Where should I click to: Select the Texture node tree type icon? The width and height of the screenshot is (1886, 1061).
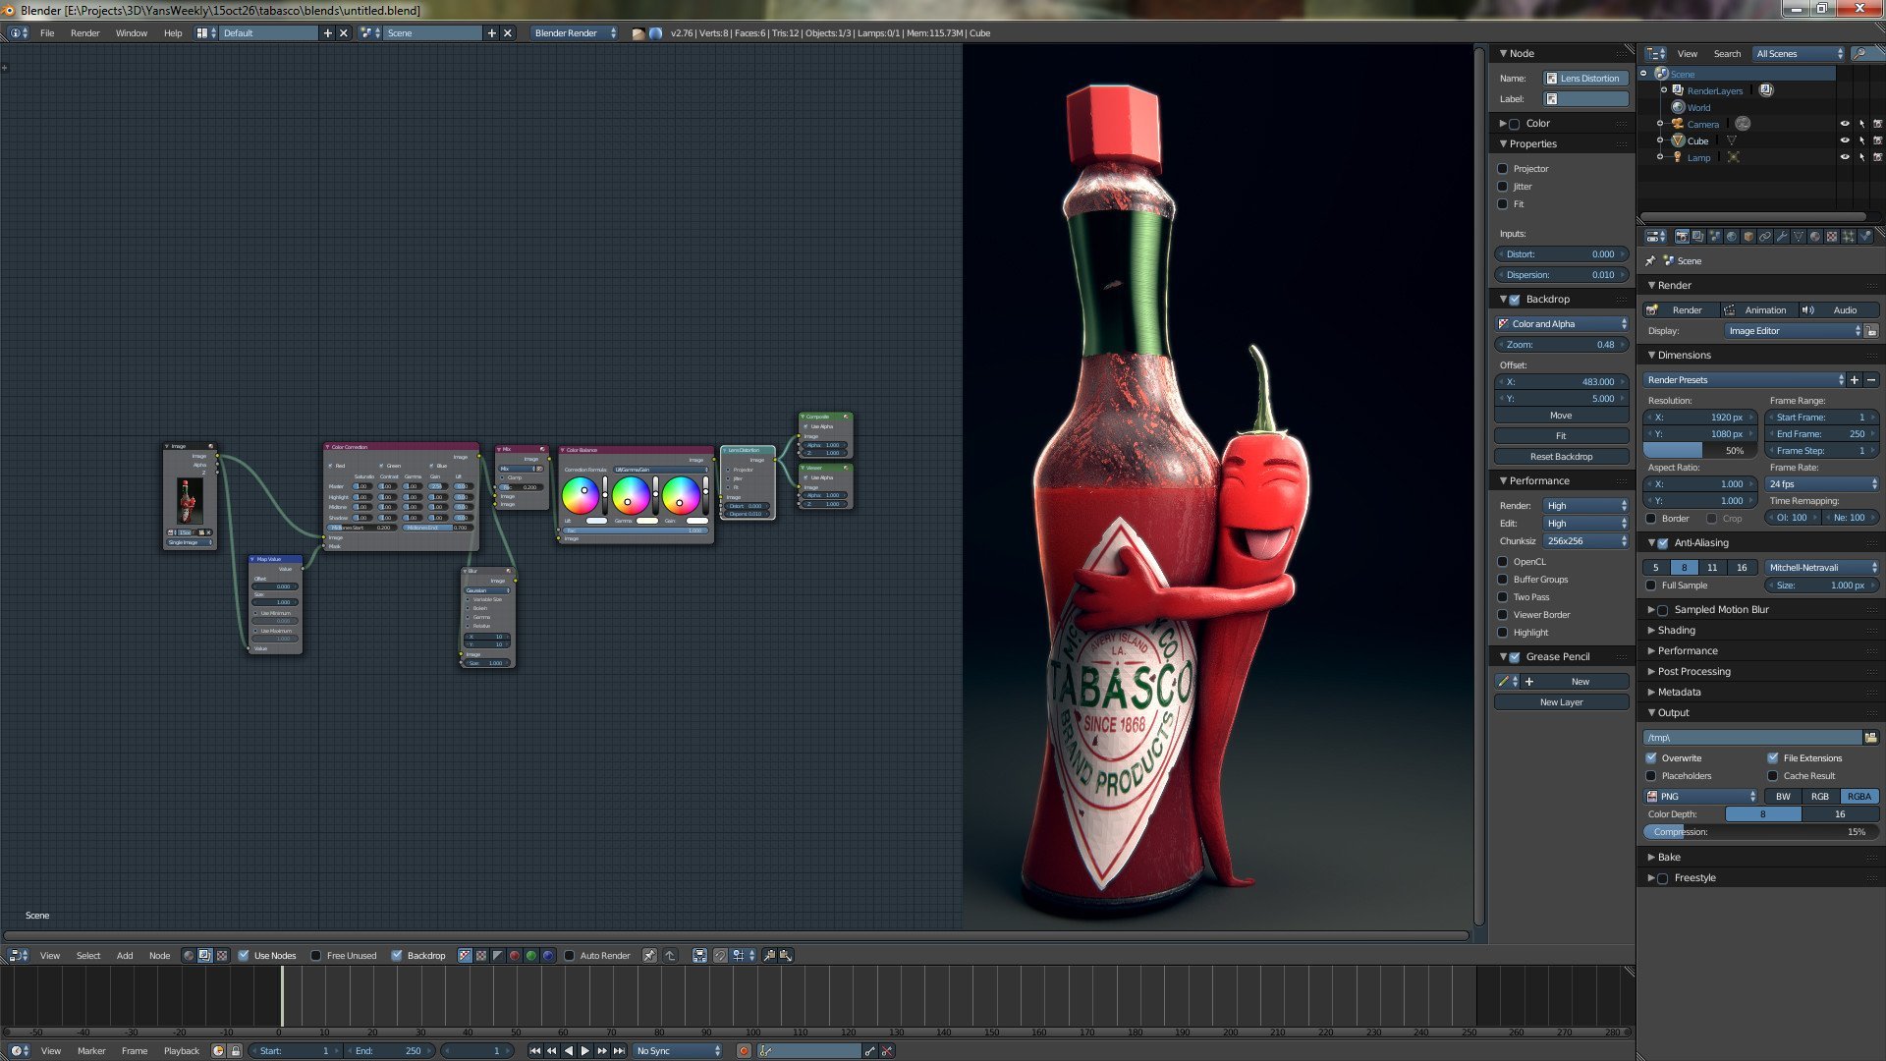pyautogui.click(x=222, y=956)
